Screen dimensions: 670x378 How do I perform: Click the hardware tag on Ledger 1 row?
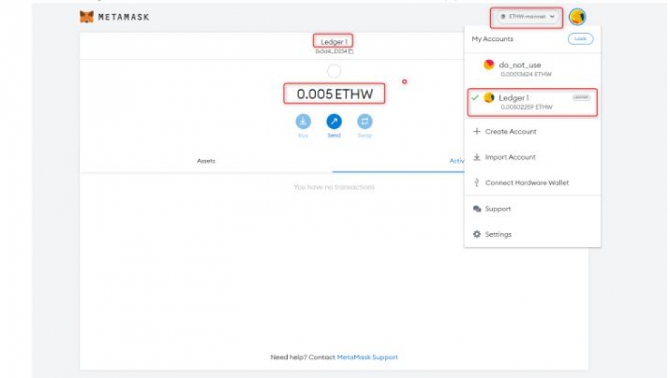click(581, 97)
